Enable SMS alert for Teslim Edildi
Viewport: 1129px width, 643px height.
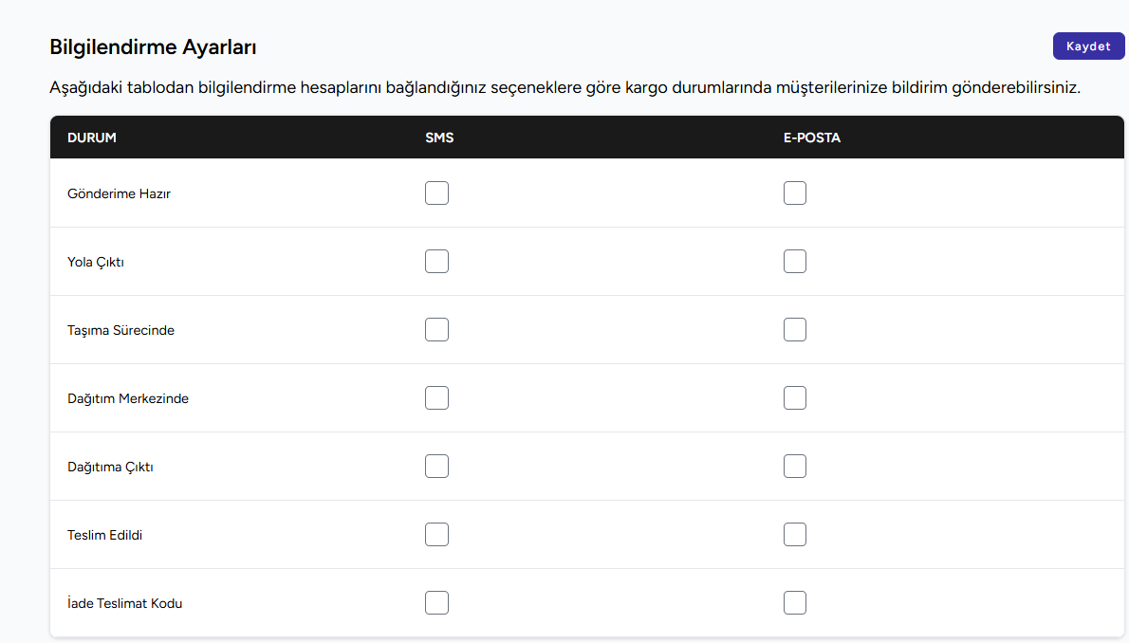(436, 535)
